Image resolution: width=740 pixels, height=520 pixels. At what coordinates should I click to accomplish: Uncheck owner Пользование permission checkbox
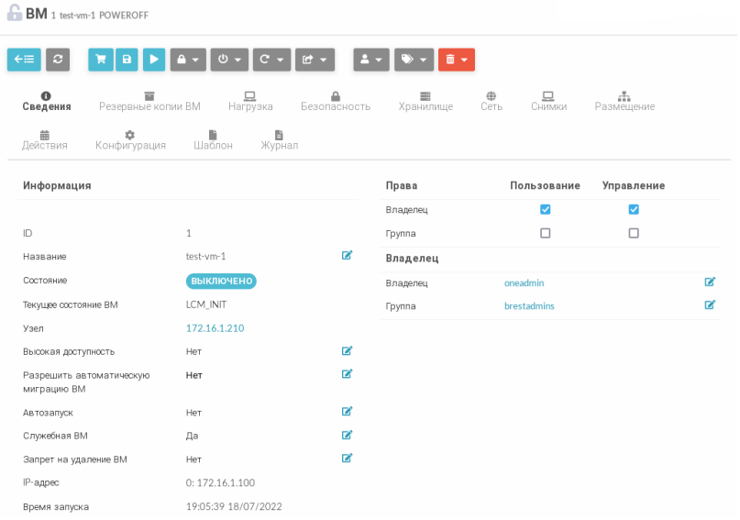click(x=546, y=210)
